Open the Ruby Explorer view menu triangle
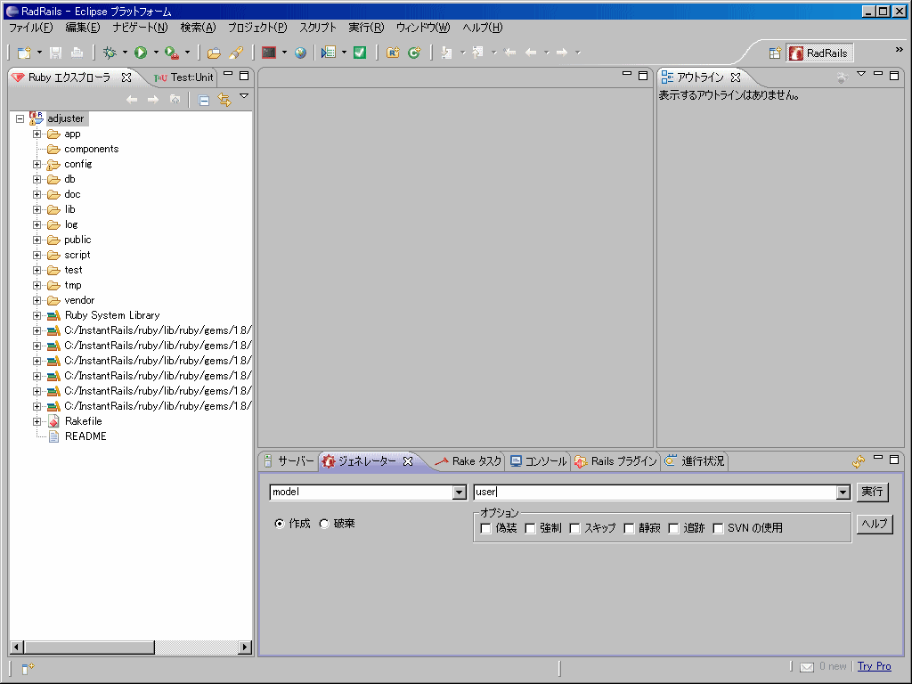The height and width of the screenshot is (684, 912). coord(244,96)
